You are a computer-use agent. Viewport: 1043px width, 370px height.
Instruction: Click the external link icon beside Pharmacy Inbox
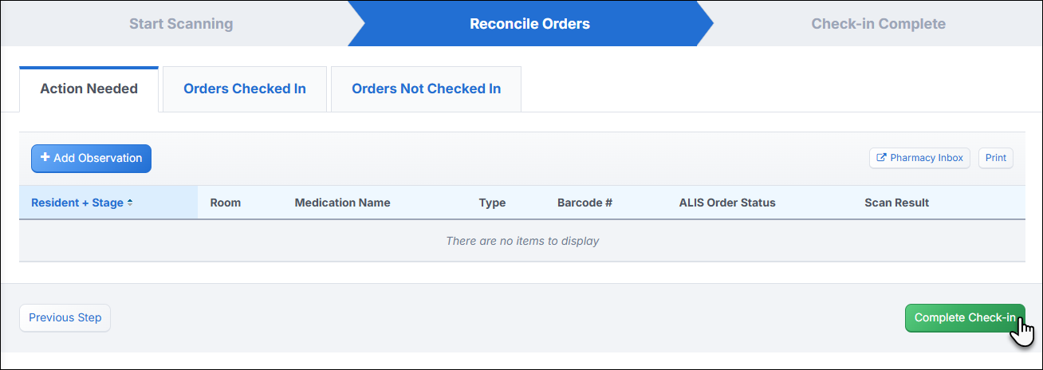(x=881, y=158)
